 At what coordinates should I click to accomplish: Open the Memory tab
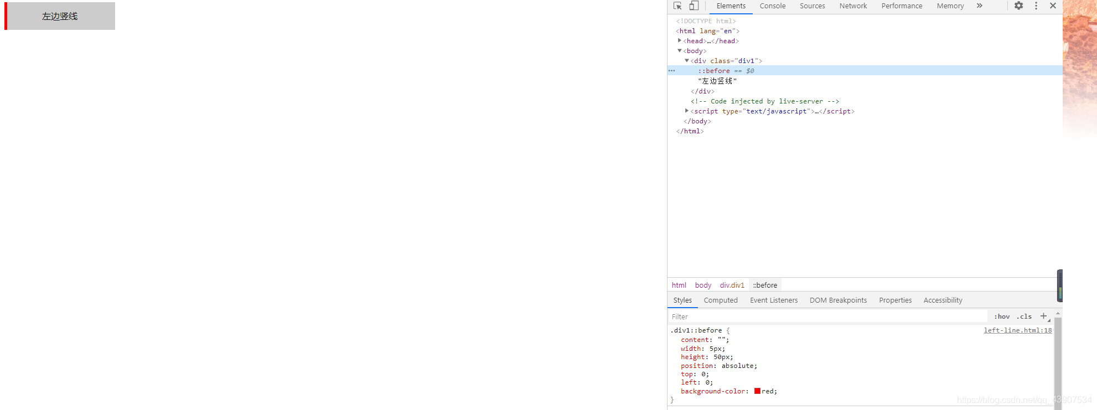[950, 6]
